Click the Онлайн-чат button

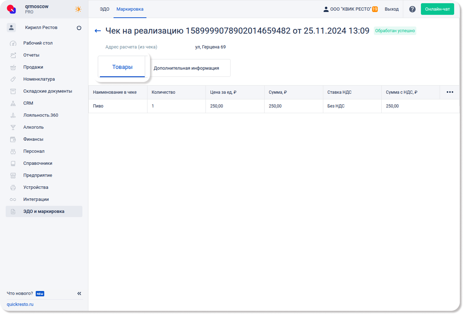(x=437, y=9)
